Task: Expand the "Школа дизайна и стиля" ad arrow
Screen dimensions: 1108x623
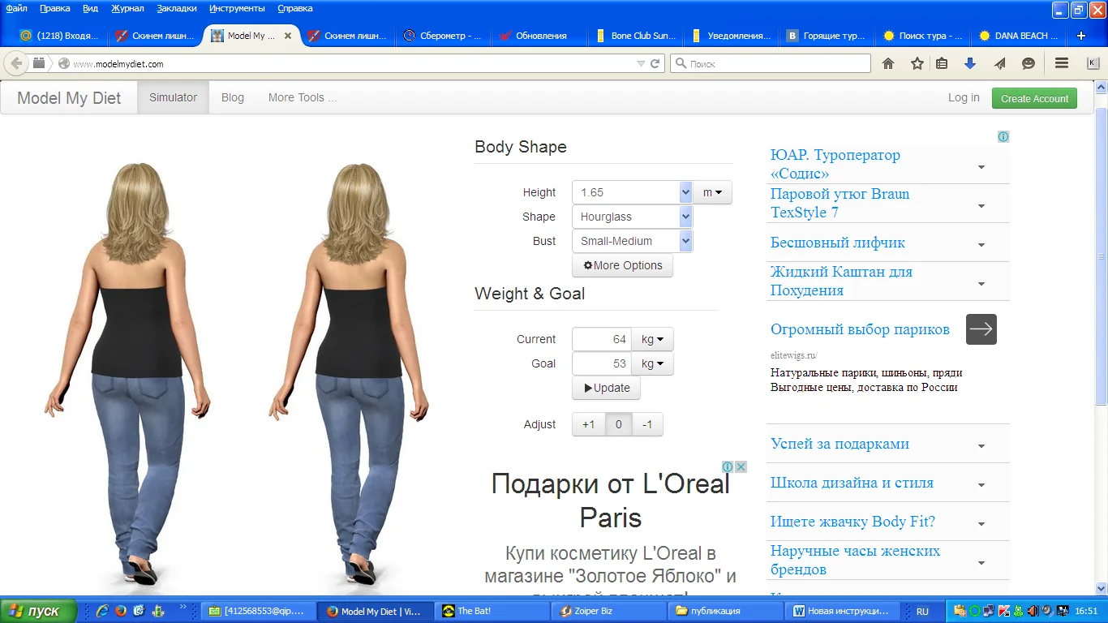Action: click(981, 485)
